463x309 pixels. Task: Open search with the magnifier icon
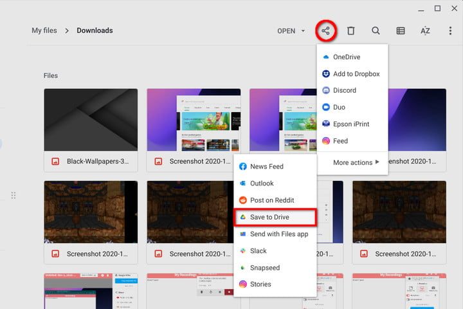coord(376,31)
